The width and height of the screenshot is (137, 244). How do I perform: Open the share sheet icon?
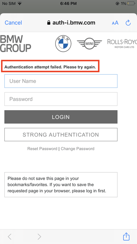click(x=126, y=236)
